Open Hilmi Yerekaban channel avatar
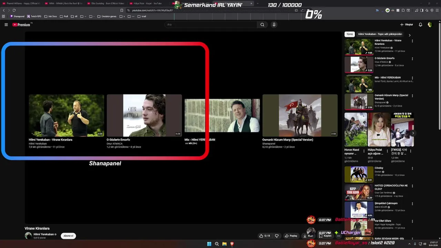The width and height of the screenshot is (441, 248). point(28,236)
